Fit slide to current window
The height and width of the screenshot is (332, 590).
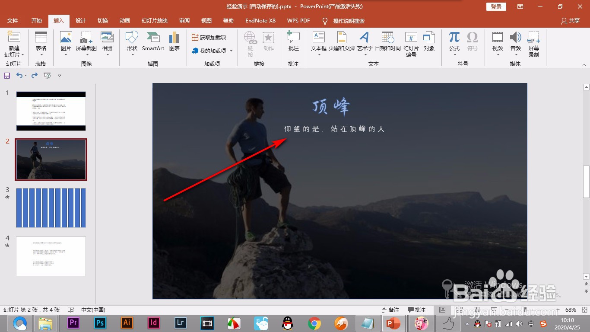(584, 310)
